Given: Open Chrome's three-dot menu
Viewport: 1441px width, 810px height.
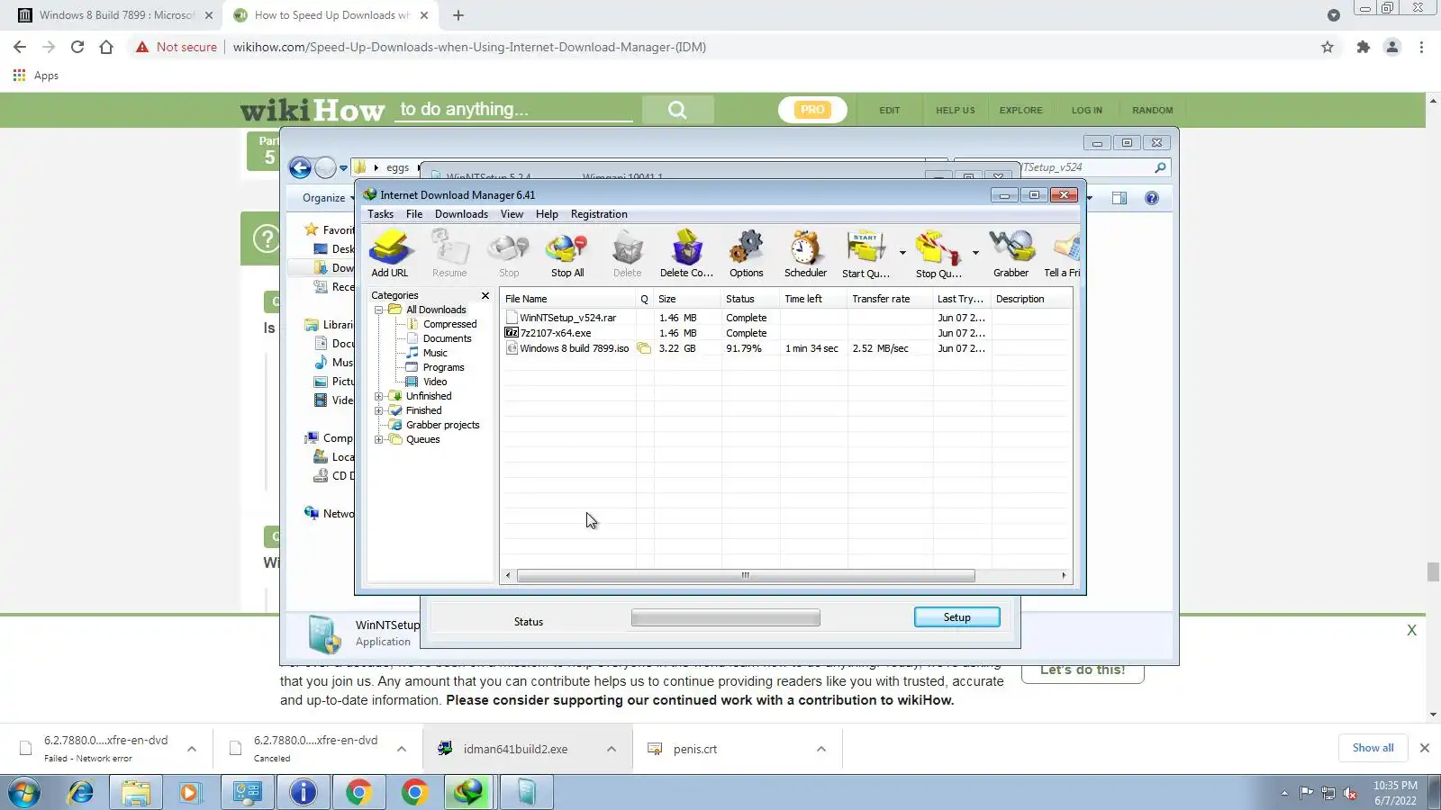Looking at the screenshot, I should pyautogui.click(x=1421, y=47).
